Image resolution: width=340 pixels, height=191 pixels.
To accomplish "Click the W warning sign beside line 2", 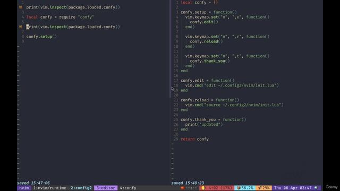I will coord(20,7).
